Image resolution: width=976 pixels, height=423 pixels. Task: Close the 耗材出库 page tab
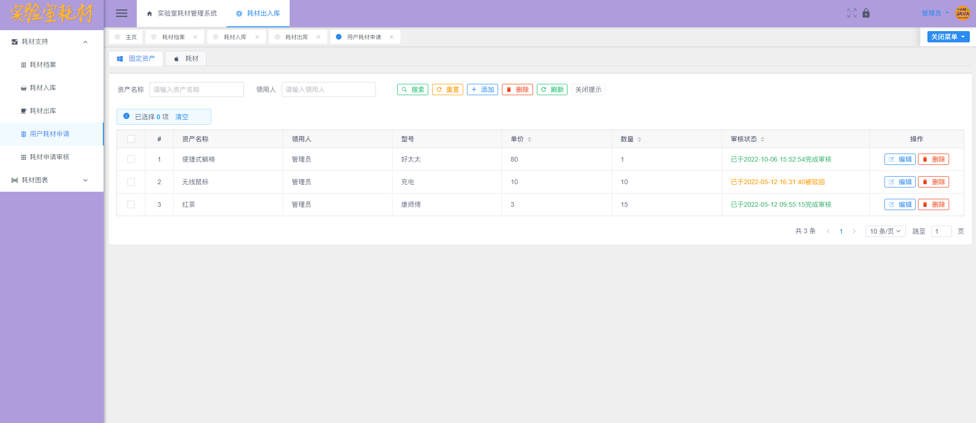coord(318,37)
